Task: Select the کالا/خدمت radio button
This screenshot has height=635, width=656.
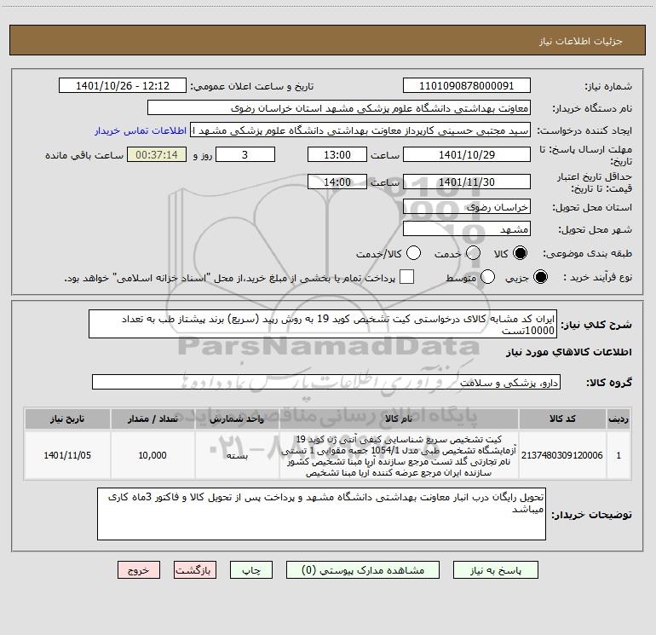Action: [414, 253]
